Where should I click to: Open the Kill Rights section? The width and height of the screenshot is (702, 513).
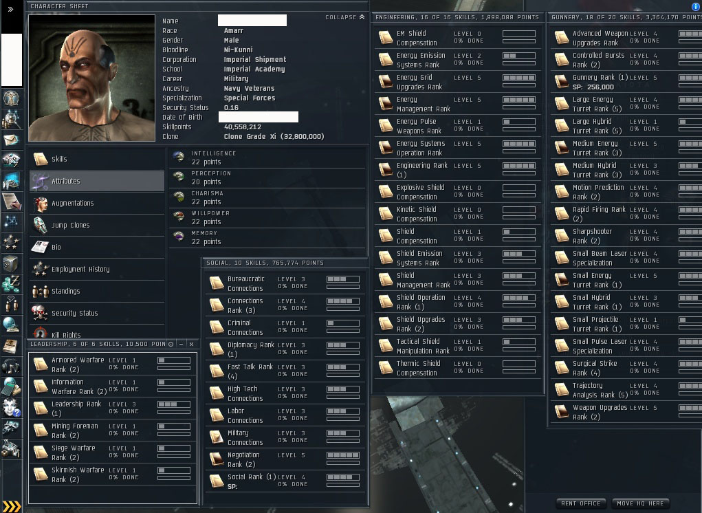(97, 332)
